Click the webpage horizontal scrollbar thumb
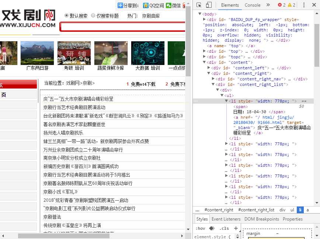The width and height of the screenshot is (320, 239). click(64, 236)
